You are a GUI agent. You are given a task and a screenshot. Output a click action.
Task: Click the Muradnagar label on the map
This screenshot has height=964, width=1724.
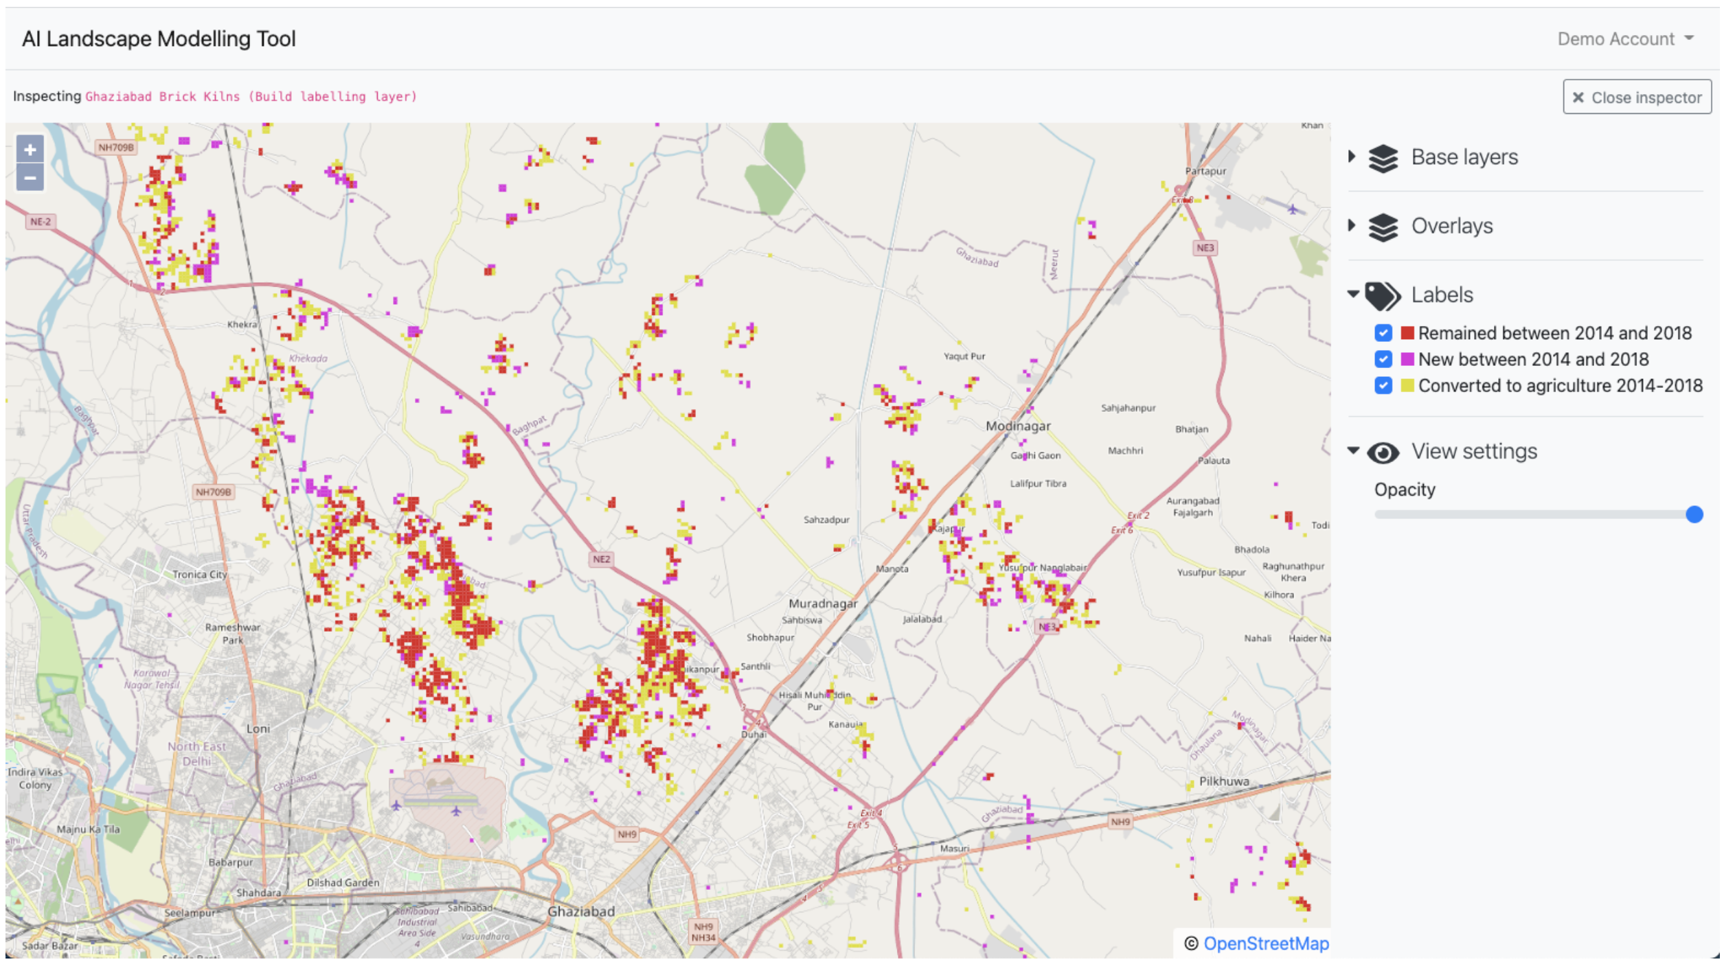(x=823, y=603)
